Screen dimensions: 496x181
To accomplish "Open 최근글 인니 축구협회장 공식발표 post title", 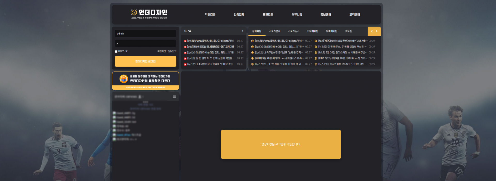I will point(210,64).
